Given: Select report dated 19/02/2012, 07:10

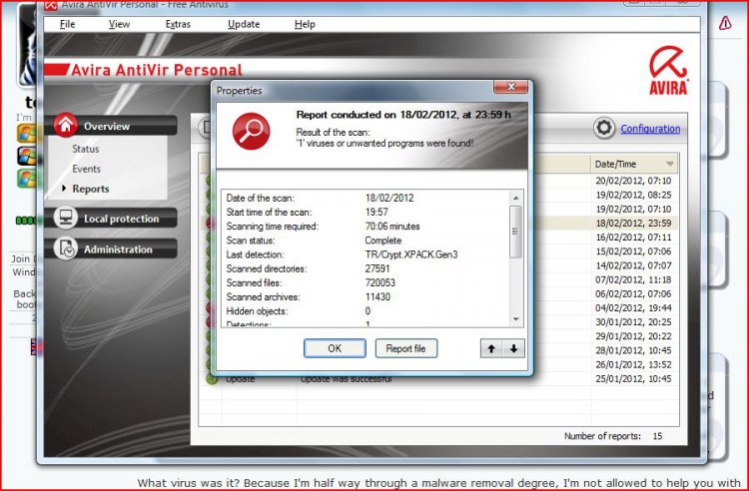Looking at the screenshot, I should (x=633, y=209).
